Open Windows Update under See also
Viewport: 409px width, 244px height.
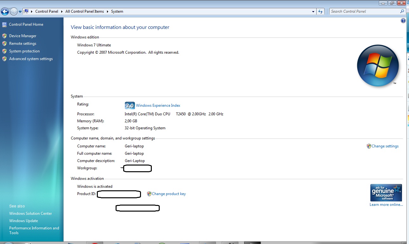point(23,221)
